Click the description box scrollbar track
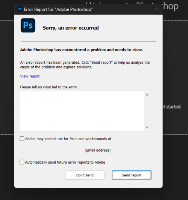The image size is (188, 200). coord(147,111)
